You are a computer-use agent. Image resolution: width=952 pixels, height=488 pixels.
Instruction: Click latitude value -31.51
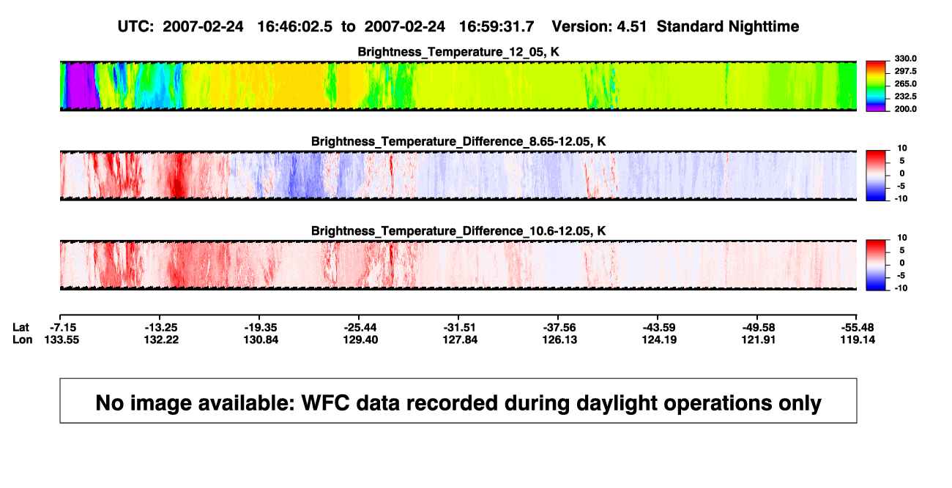coord(458,326)
